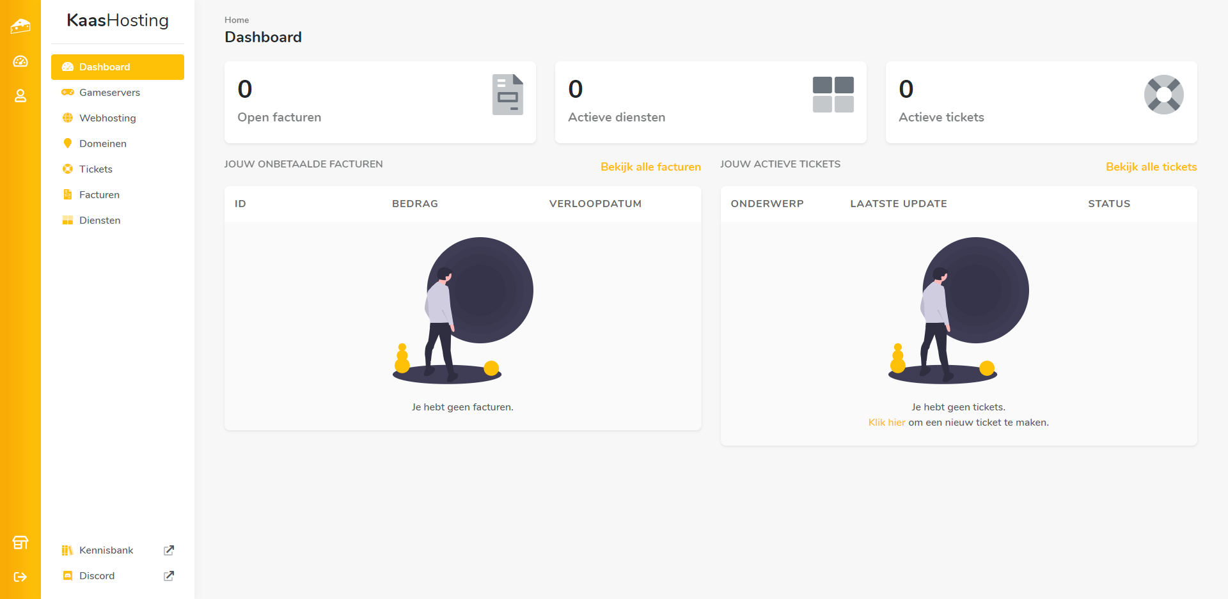Click the external link icon beside Discord
Image resolution: width=1228 pixels, height=599 pixels.
[x=169, y=576]
